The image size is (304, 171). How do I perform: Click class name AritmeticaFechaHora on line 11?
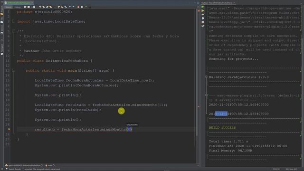[66, 61]
